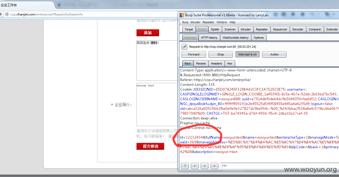Click the 'Request to http://cop.chanjet.com:80' text

(x=213, y=47)
